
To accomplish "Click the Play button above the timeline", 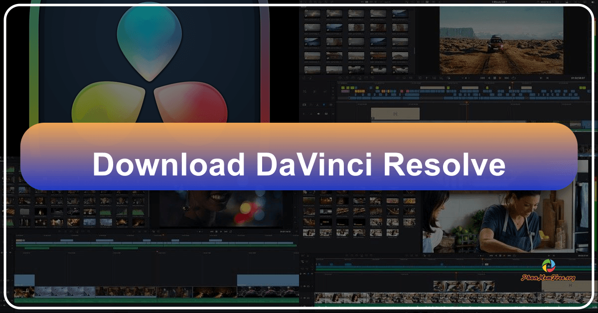I will click(x=500, y=78).
